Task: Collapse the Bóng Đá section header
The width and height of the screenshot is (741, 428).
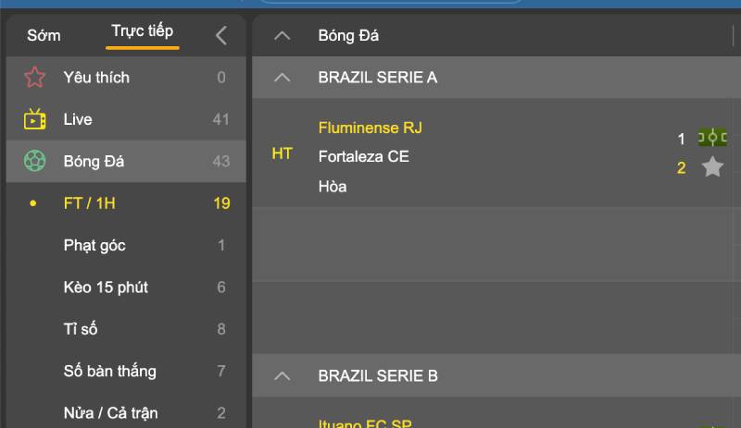Action: (x=283, y=36)
